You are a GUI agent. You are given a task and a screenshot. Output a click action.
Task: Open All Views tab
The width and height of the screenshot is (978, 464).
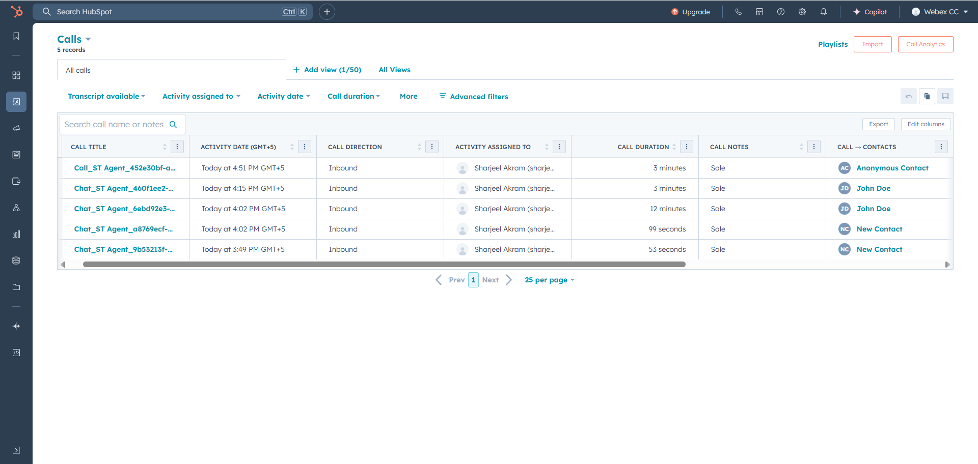pos(394,70)
